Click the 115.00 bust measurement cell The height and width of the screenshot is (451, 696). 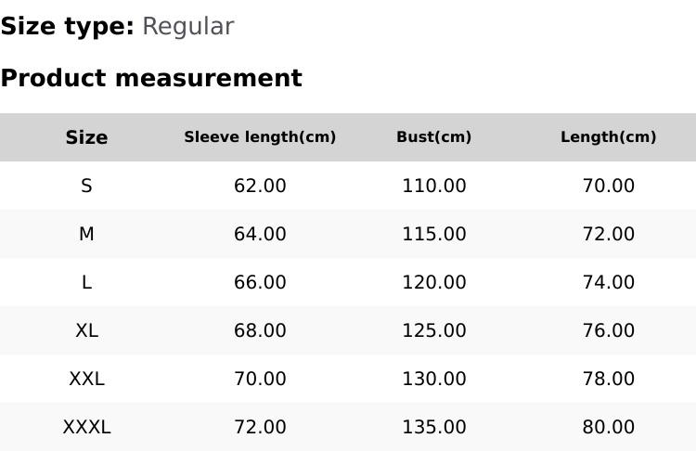(433, 234)
